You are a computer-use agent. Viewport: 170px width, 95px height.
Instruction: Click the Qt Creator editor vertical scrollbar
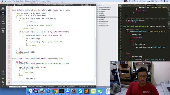point(95,58)
